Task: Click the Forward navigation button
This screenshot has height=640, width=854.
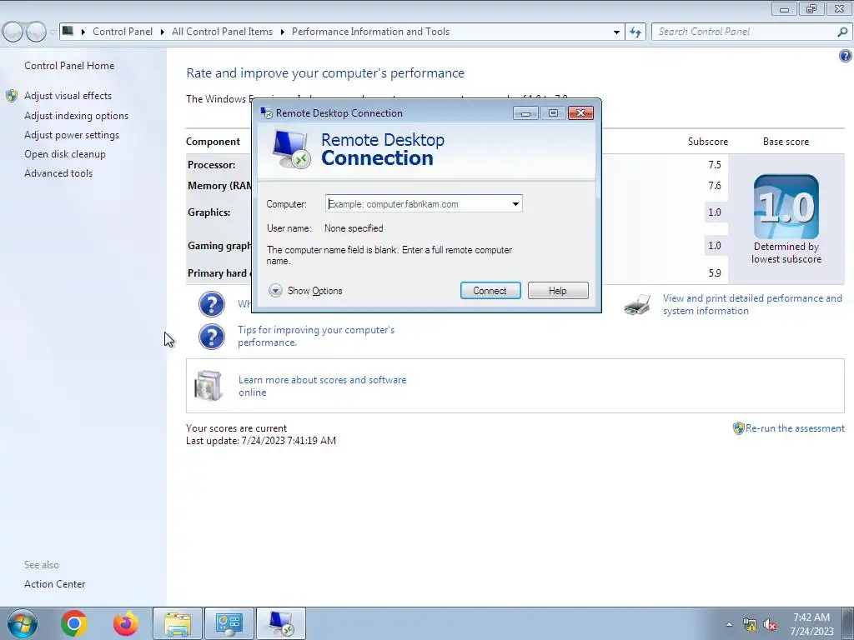Action: tap(36, 32)
